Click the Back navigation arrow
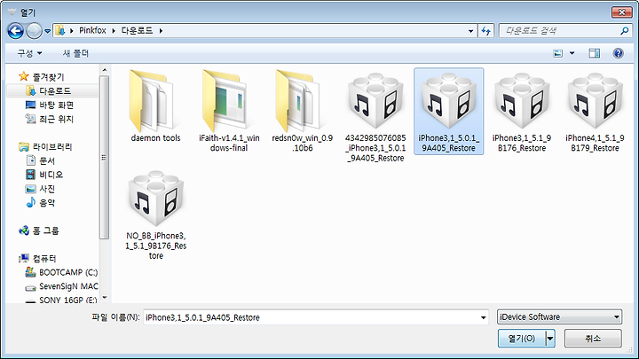Viewport: 639px width, 359px height. click(x=15, y=31)
